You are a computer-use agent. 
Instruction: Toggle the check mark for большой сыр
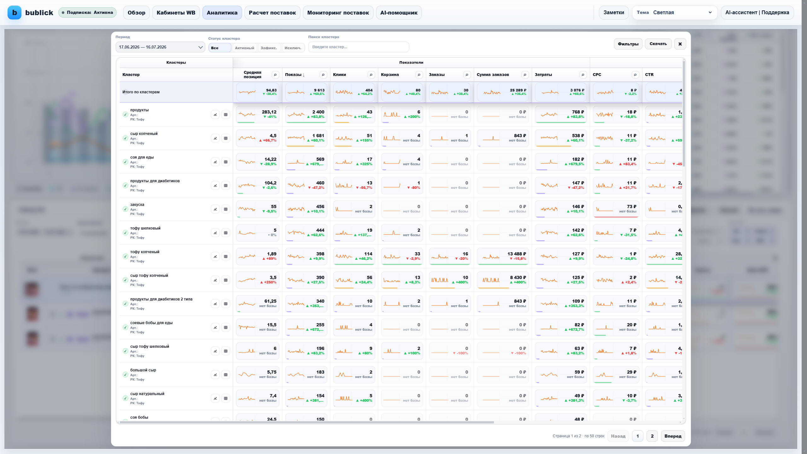[x=125, y=375]
